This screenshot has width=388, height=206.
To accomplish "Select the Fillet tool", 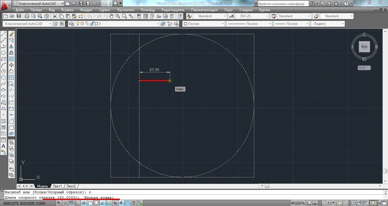I will (x=11, y=127).
